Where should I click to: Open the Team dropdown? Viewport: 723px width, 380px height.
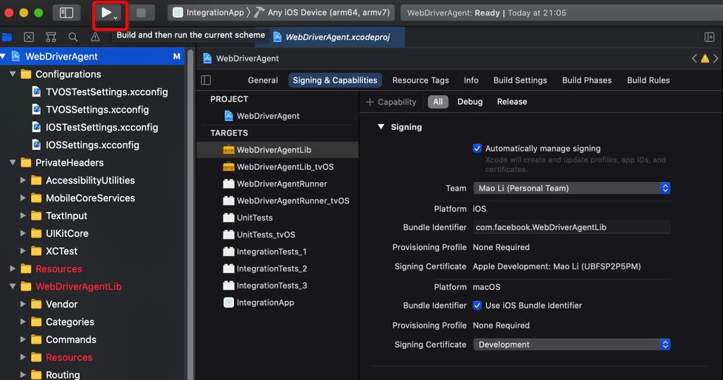tap(572, 188)
